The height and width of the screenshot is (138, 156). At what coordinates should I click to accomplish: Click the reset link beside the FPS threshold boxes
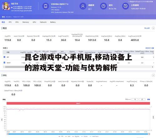148,99
